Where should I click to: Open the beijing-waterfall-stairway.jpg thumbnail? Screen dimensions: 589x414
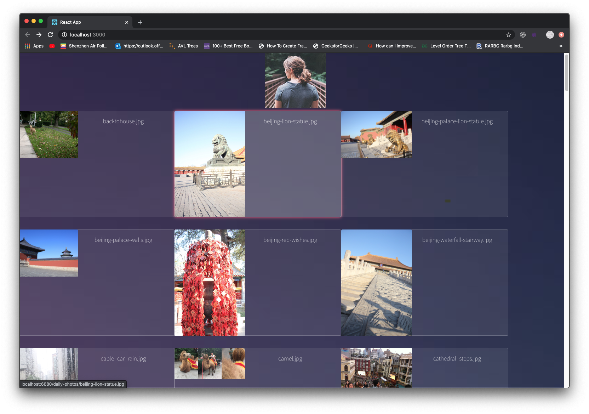pyautogui.click(x=377, y=283)
